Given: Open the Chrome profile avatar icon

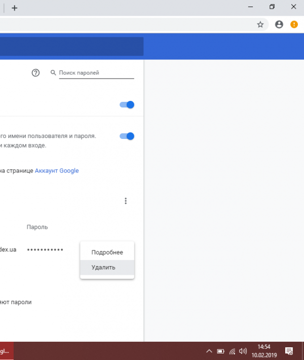Looking at the screenshot, I should coord(279,24).
